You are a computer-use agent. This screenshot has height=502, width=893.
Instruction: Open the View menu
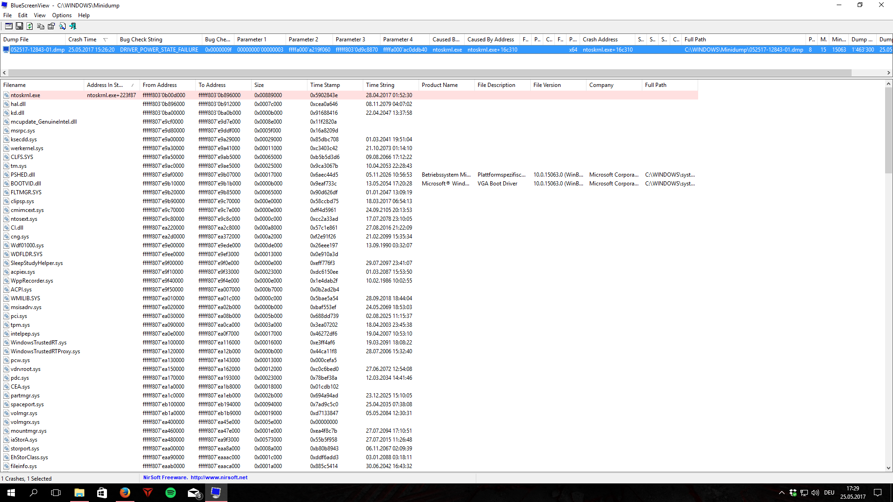pyautogui.click(x=40, y=15)
